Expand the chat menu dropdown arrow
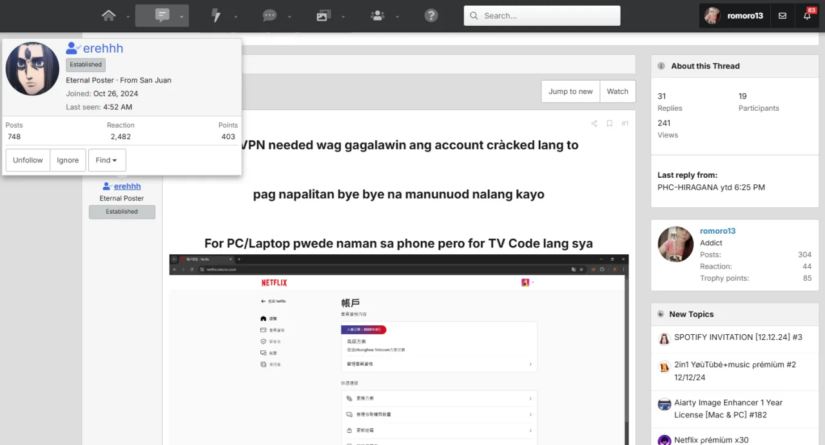The image size is (825, 445). tap(289, 17)
